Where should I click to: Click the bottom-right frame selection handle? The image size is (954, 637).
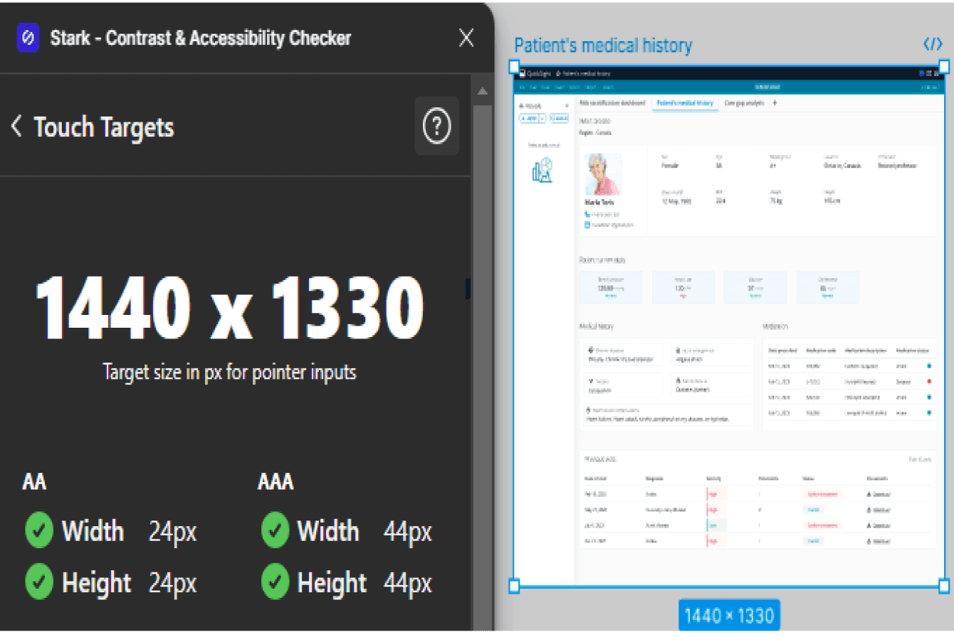click(x=944, y=586)
